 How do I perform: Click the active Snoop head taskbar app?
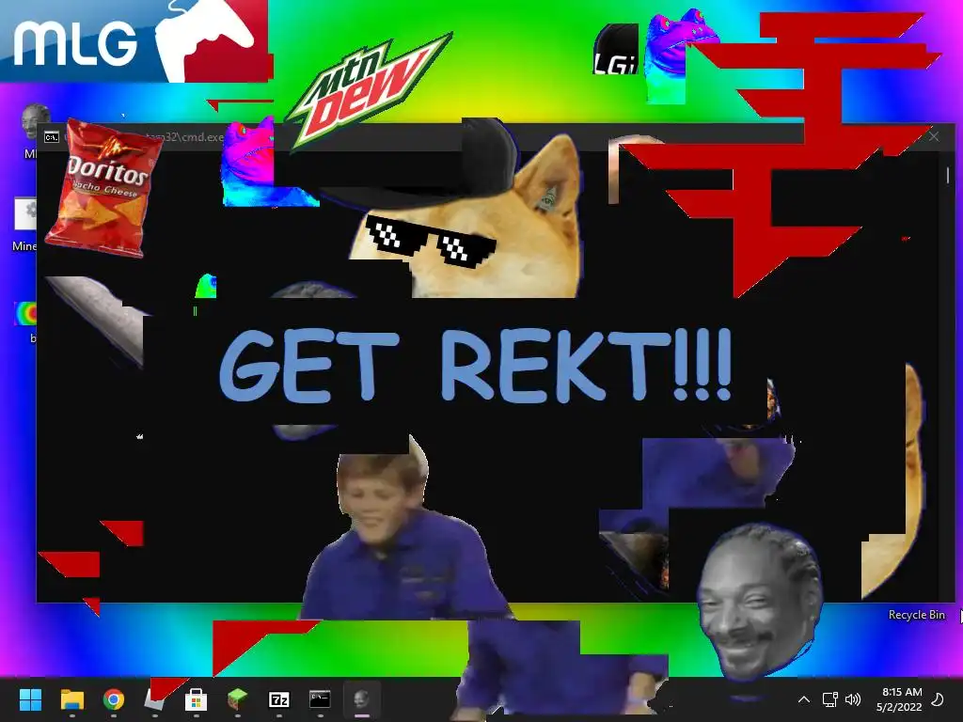[362, 698]
